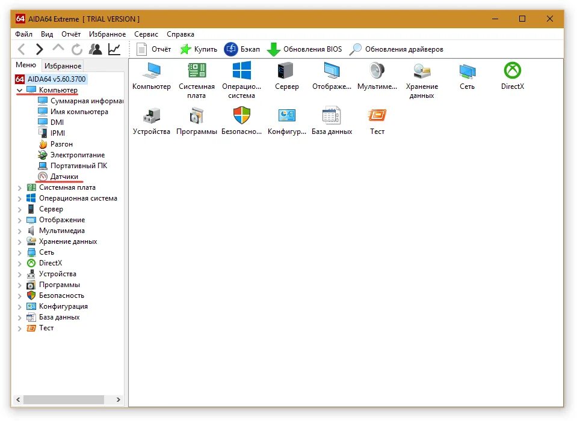Select IPMI in tree

click(x=52, y=133)
